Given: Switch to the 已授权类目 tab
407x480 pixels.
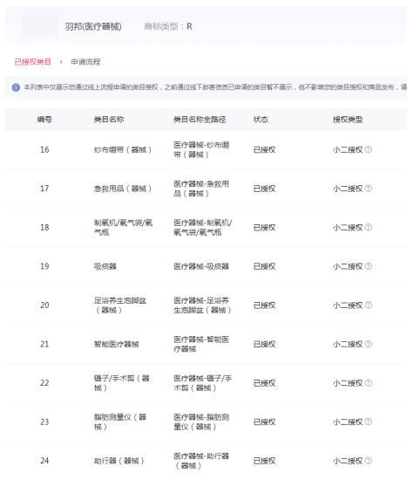Looking at the screenshot, I should [33, 62].
